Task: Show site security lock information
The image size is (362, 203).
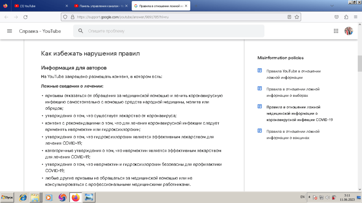Action: pyautogui.click(x=72, y=17)
